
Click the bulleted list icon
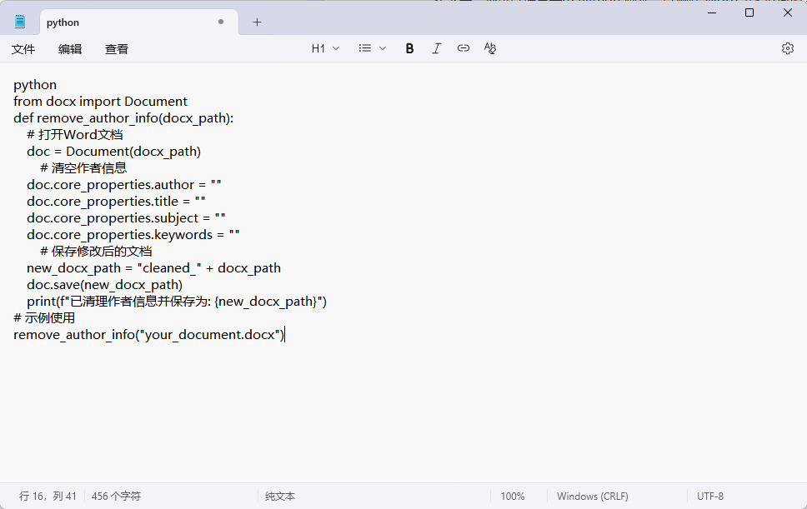365,48
